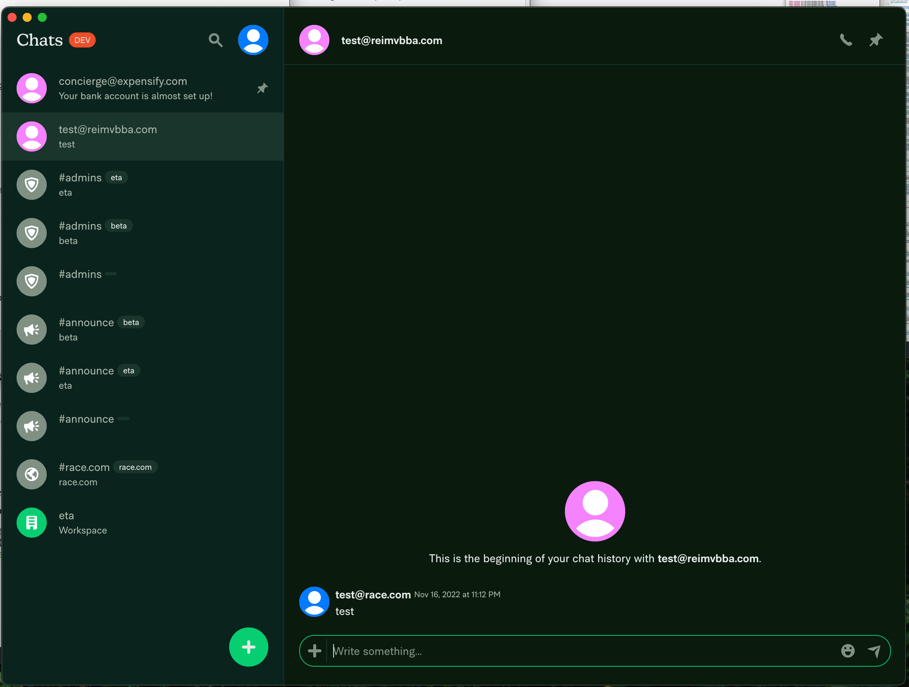Click the yellow minimize window button
Screen dimensions: 909x687
[x=27, y=17]
